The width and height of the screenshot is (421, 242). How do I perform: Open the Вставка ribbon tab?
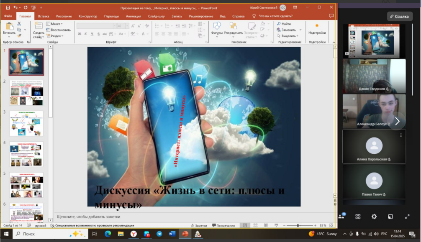(44, 16)
